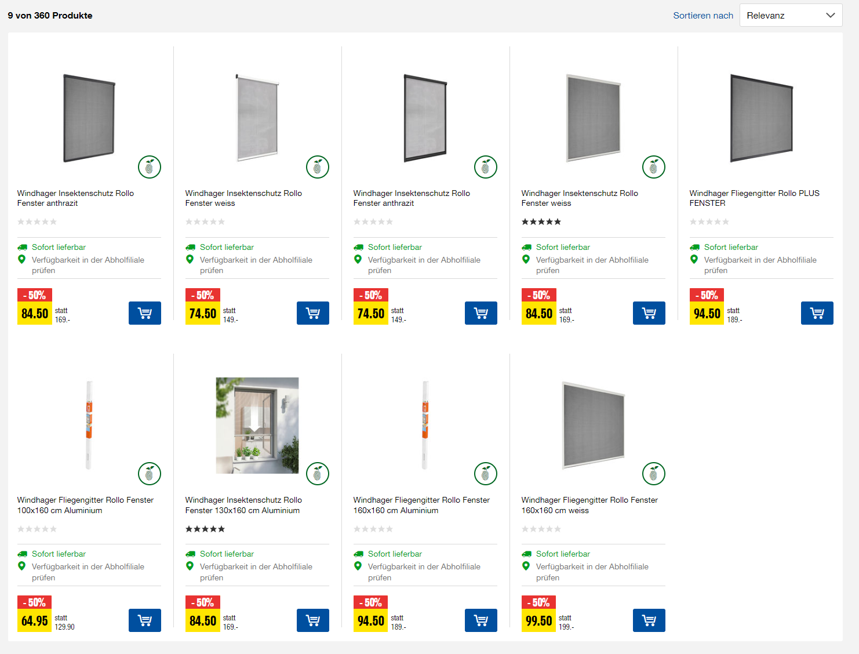Click eco badge on anthrazit Rollo costing 84.50
Screen dimensions: 859x654
150,167
